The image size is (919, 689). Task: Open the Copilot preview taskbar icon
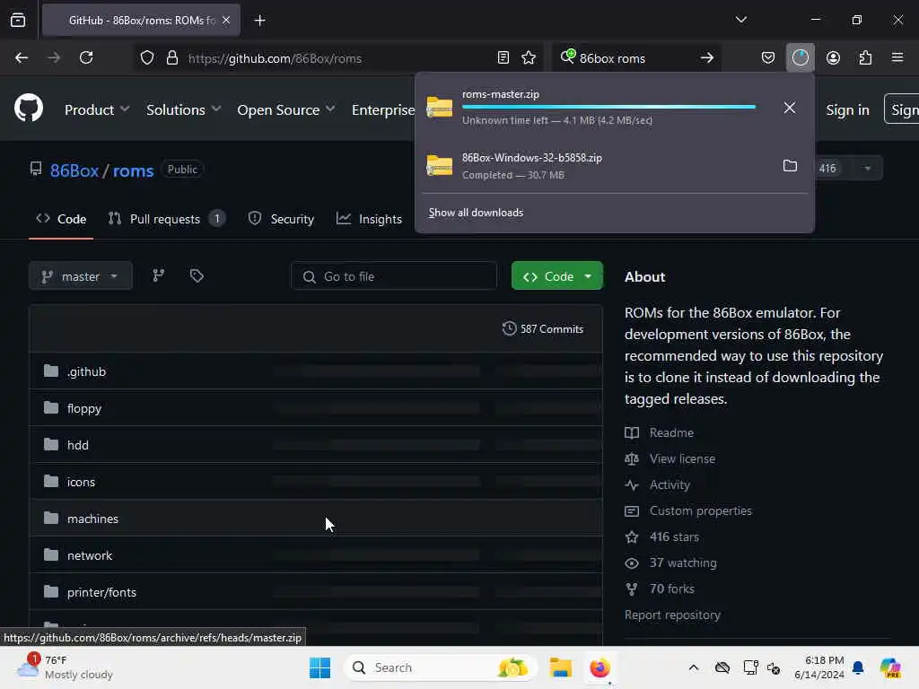tap(889, 667)
